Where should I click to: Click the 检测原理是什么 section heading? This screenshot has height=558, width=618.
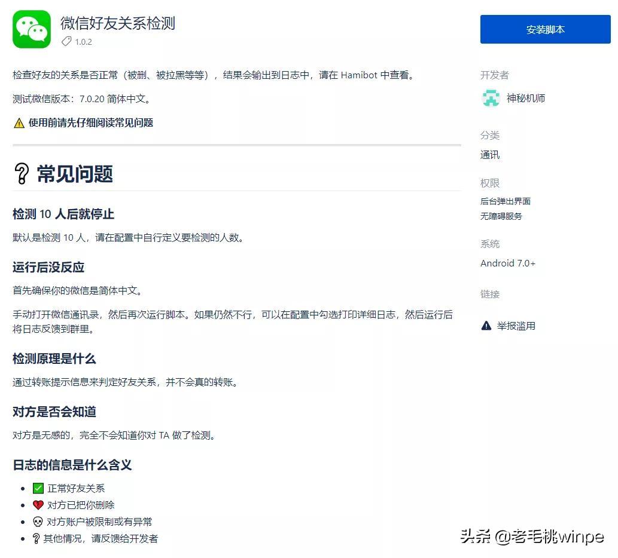(x=53, y=358)
